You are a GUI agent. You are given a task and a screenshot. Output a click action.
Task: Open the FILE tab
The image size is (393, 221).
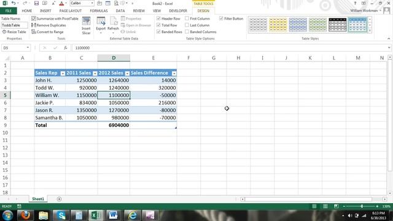point(8,11)
